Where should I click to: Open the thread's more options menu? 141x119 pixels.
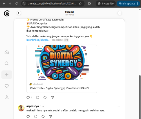coord(120,13)
